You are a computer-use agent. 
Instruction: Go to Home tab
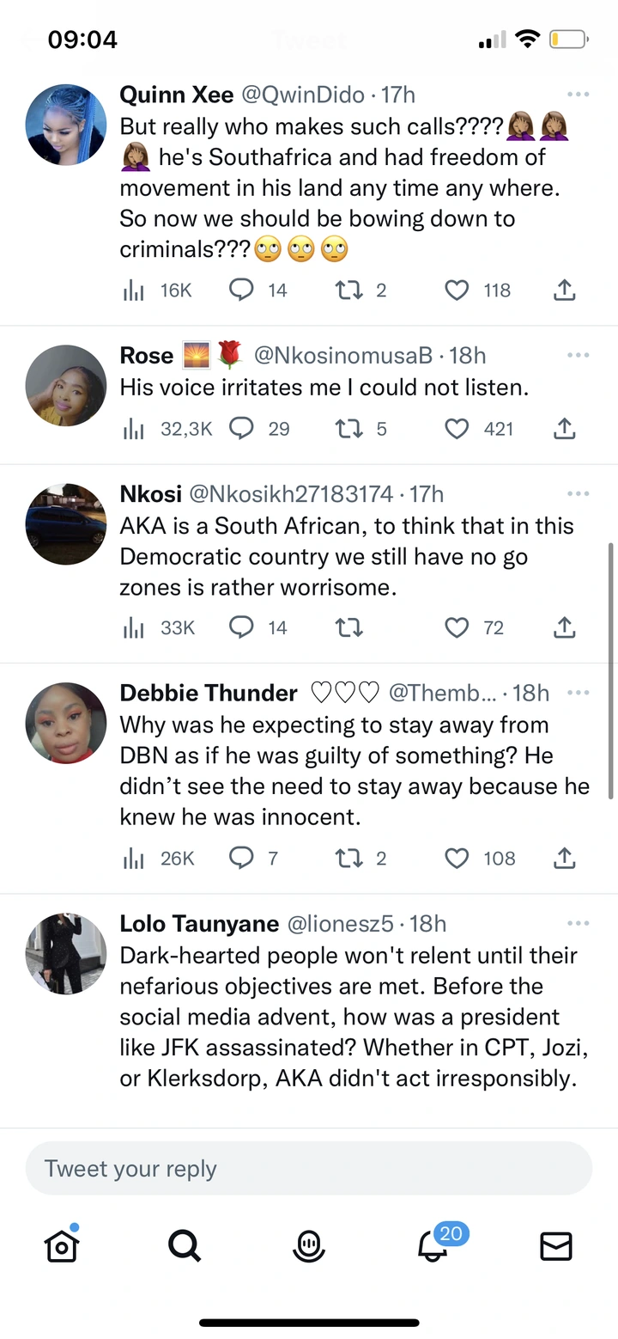point(62,1245)
